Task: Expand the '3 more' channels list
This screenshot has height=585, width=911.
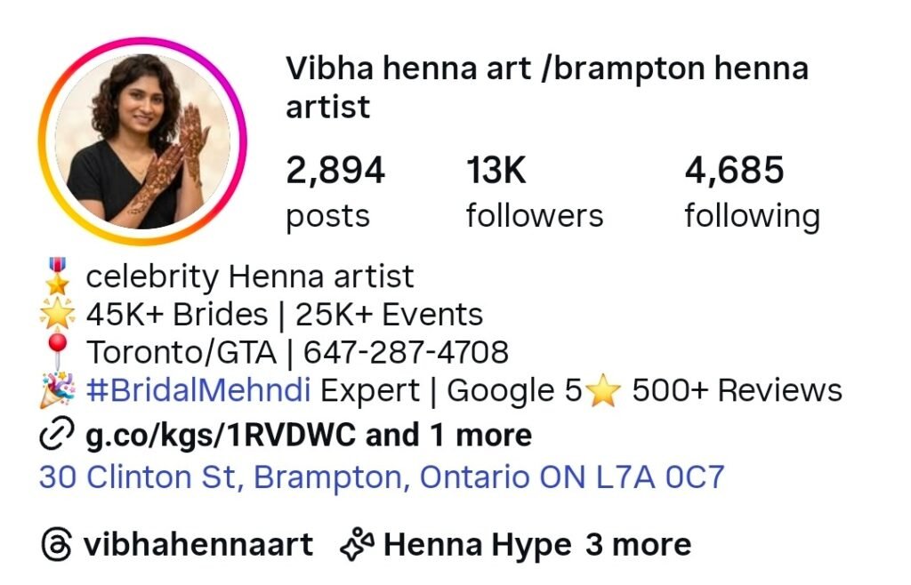Action: click(638, 544)
